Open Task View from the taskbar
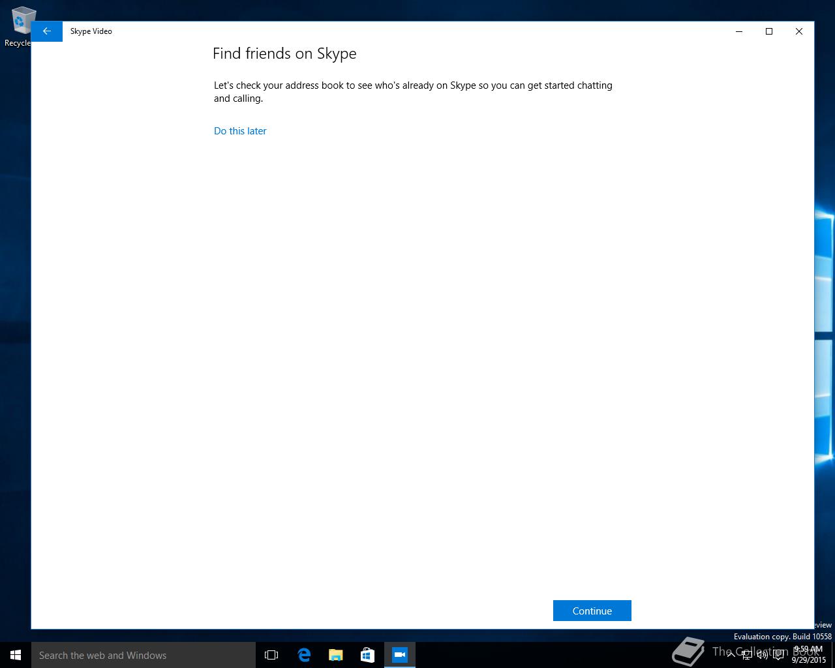 [x=271, y=655]
